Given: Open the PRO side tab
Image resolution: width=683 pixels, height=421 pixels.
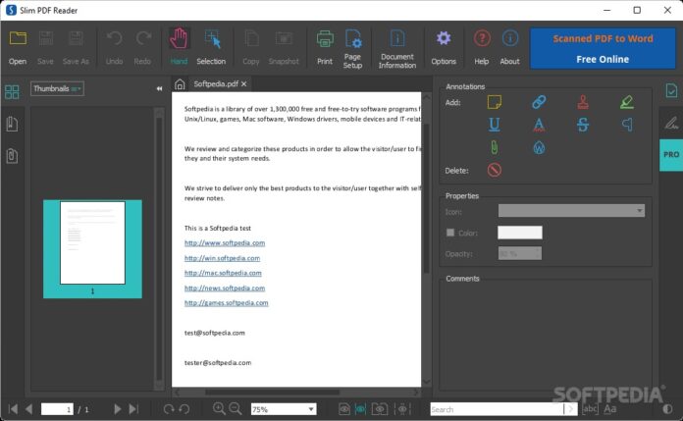Looking at the screenshot, I should [x=671, y=155].
